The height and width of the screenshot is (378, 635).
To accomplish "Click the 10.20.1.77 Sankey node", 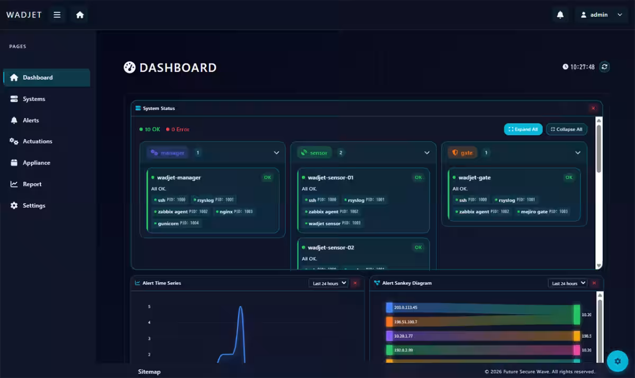I will click(389, 336).
